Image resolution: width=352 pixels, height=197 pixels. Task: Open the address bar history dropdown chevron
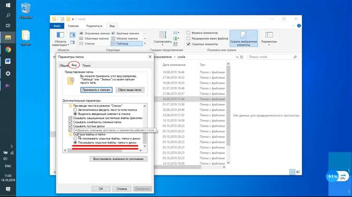coord(237,57)
